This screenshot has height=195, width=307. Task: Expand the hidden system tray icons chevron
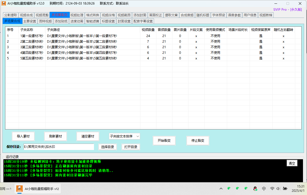pos(221,189)
